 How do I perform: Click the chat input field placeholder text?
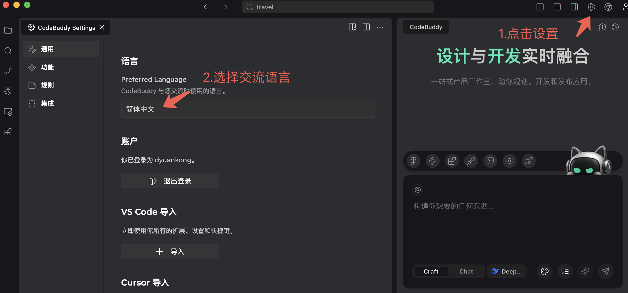pyautogui.click(x=454, y=206)
